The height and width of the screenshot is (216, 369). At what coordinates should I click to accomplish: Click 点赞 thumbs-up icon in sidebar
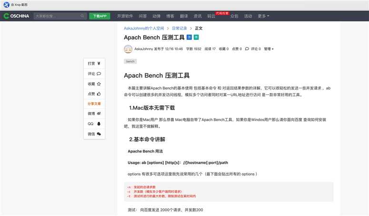pos(99,94)
